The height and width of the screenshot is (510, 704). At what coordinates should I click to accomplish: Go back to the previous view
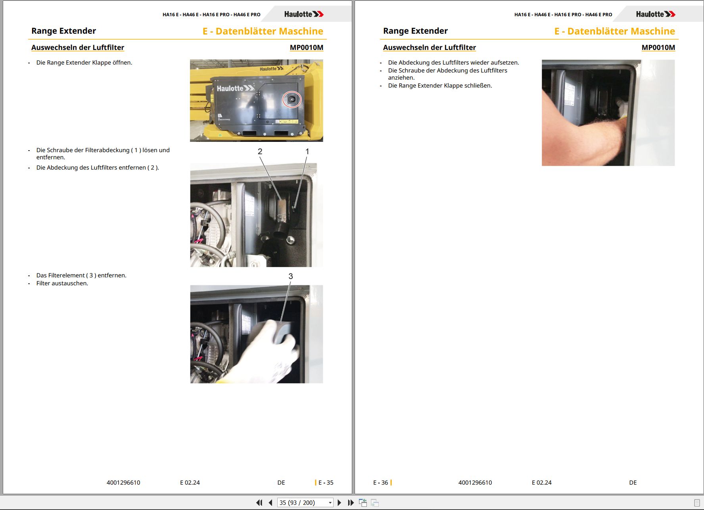point(363,502)
